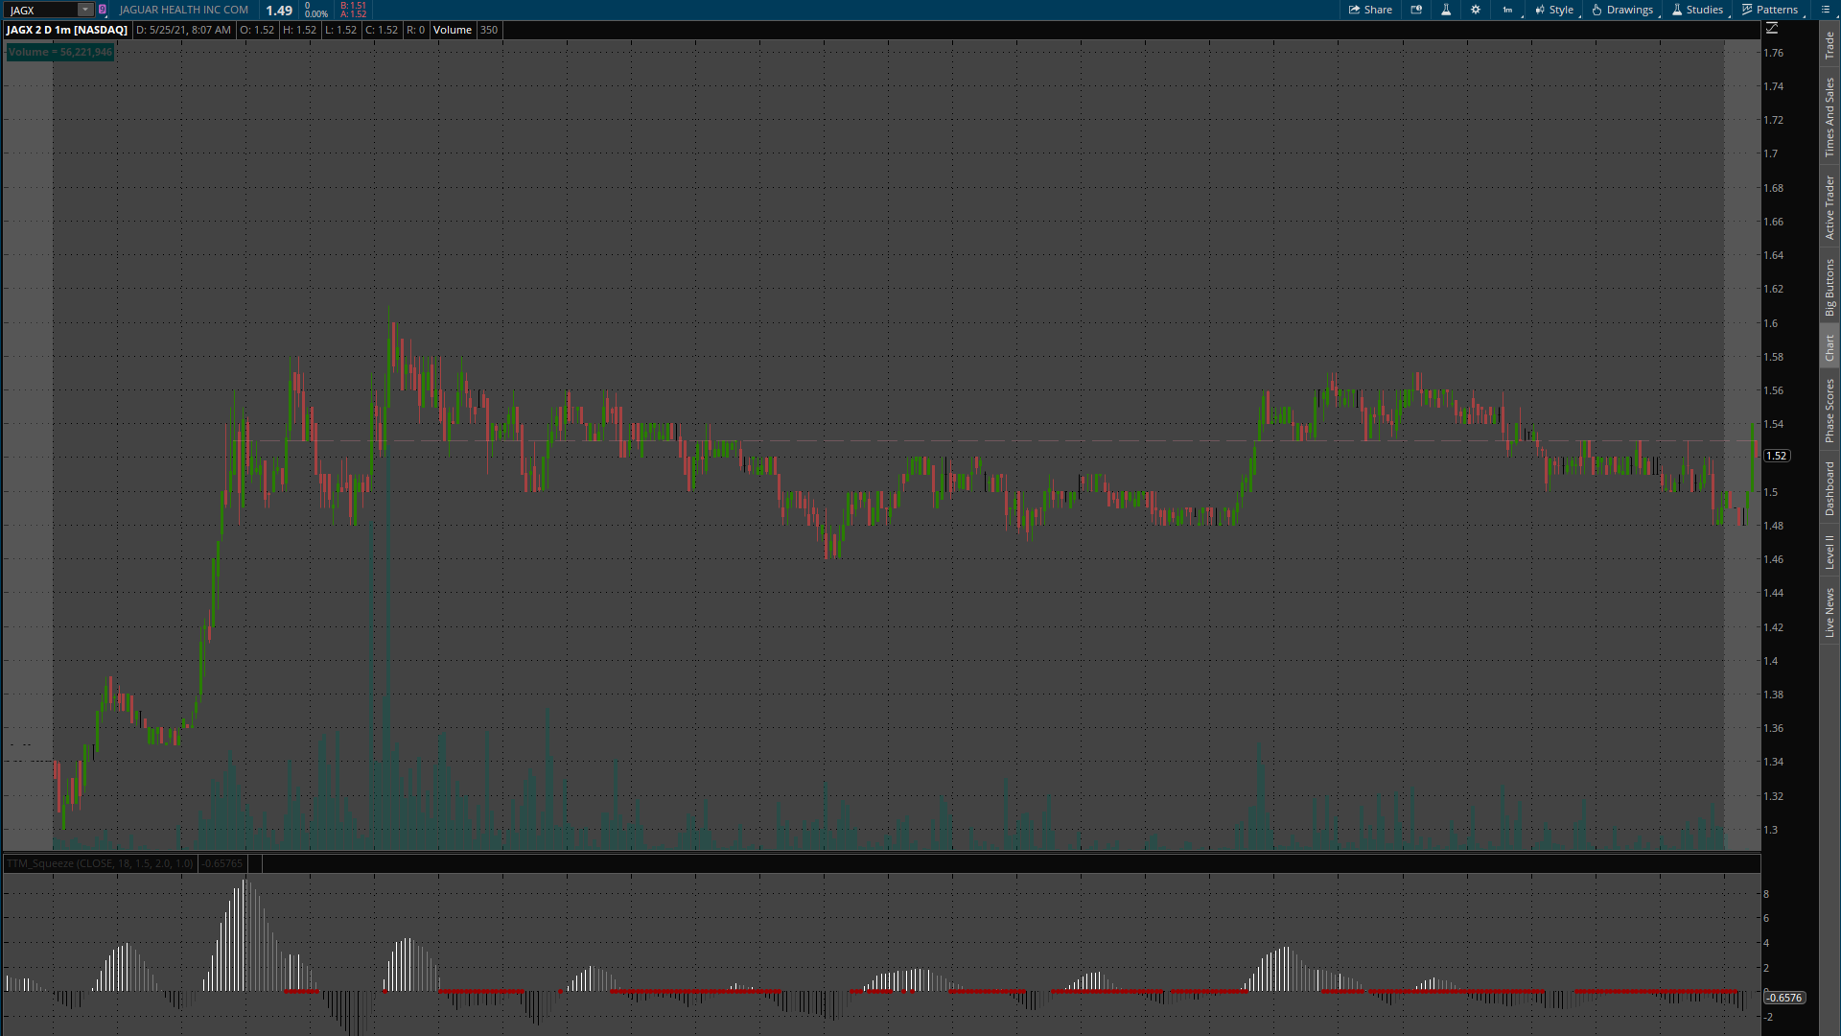Toggle the price axis scale icon

(x=1772, y=29)
